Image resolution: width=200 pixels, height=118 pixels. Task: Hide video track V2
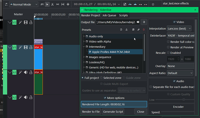click(26, 22)
